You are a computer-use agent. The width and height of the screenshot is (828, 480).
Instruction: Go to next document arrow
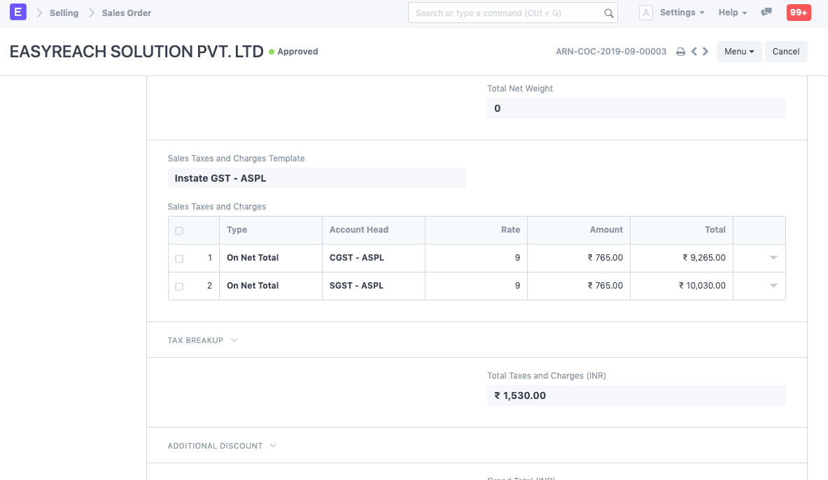click(706, 52)
